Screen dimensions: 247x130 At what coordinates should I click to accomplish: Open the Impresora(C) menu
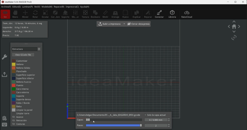pyautogui.click(x=72, y=7)
